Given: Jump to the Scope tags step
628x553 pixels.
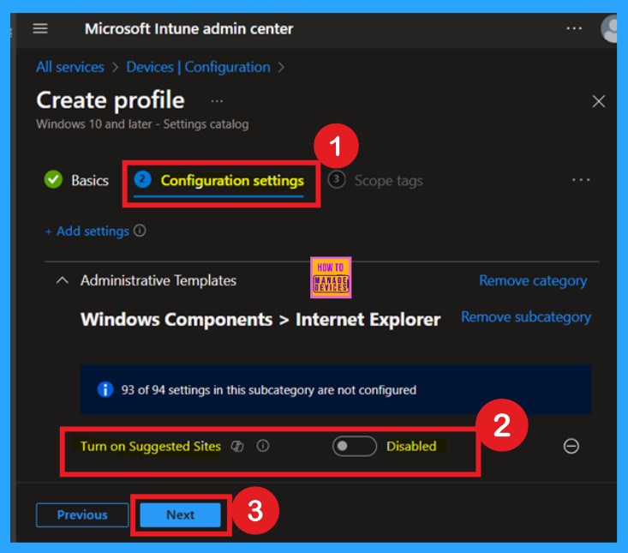Looking at the screenshot, I should coord(375,180).
